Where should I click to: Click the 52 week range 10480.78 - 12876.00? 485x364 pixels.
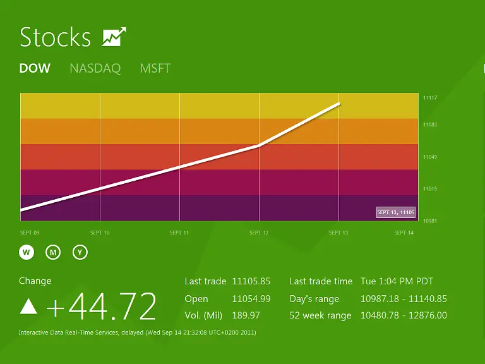pyautogui.click(x=404, y=315)
